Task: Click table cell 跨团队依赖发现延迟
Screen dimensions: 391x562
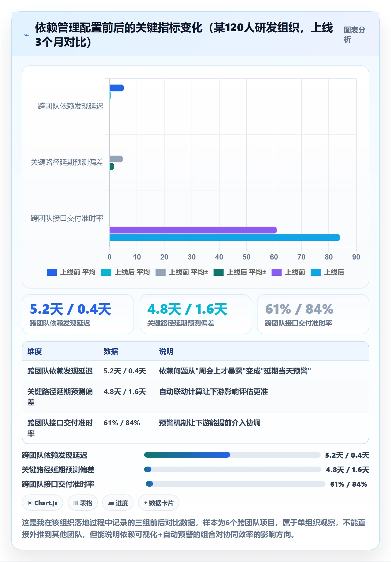Action: (x=60, y=371)
